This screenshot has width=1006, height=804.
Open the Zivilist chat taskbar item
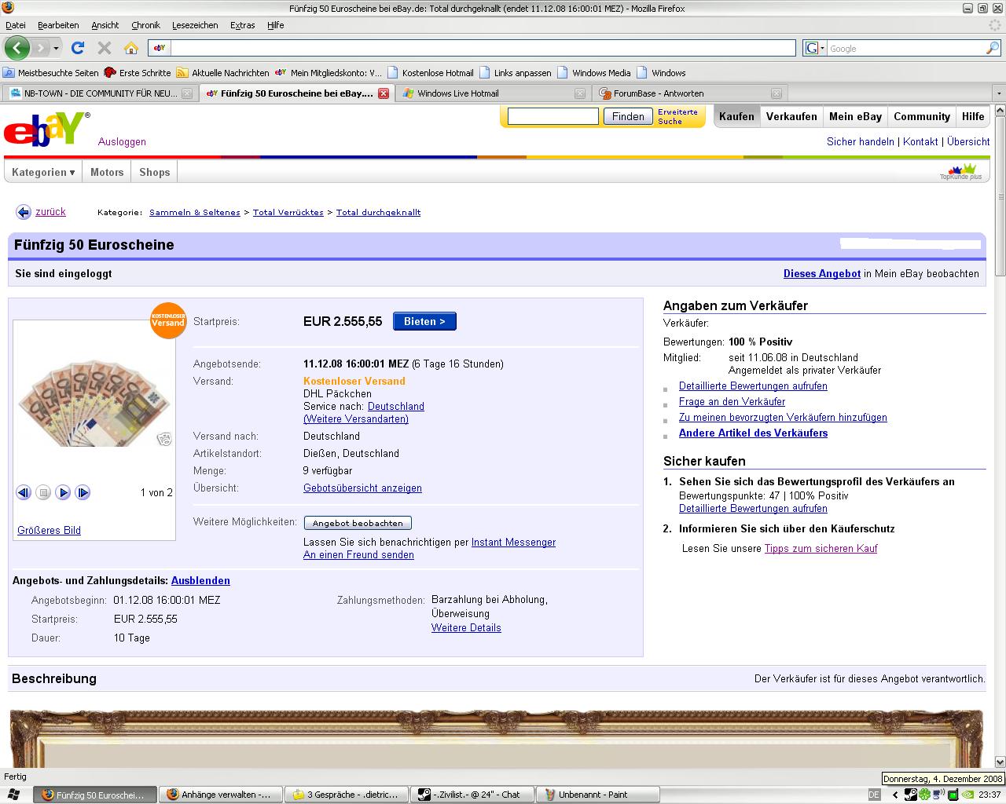pyautogui.click(x=472, y=795)
